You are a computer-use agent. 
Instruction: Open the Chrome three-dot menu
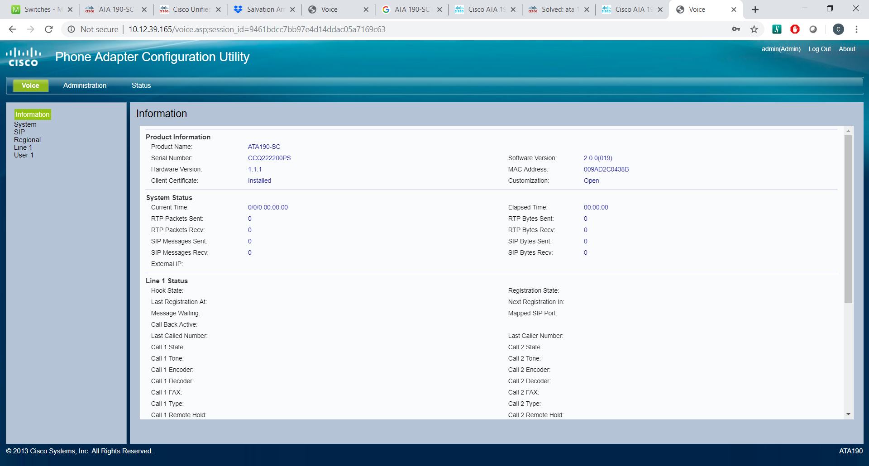point(856,29)
